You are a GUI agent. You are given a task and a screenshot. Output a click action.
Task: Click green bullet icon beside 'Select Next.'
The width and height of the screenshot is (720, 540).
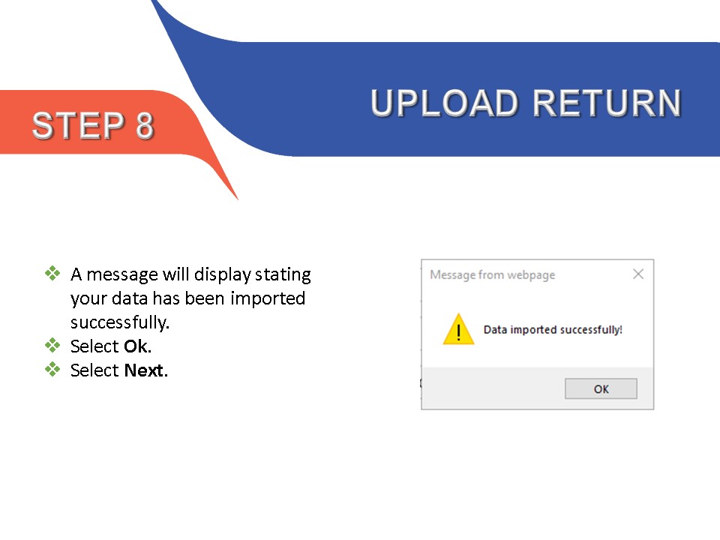click(52, 369)
